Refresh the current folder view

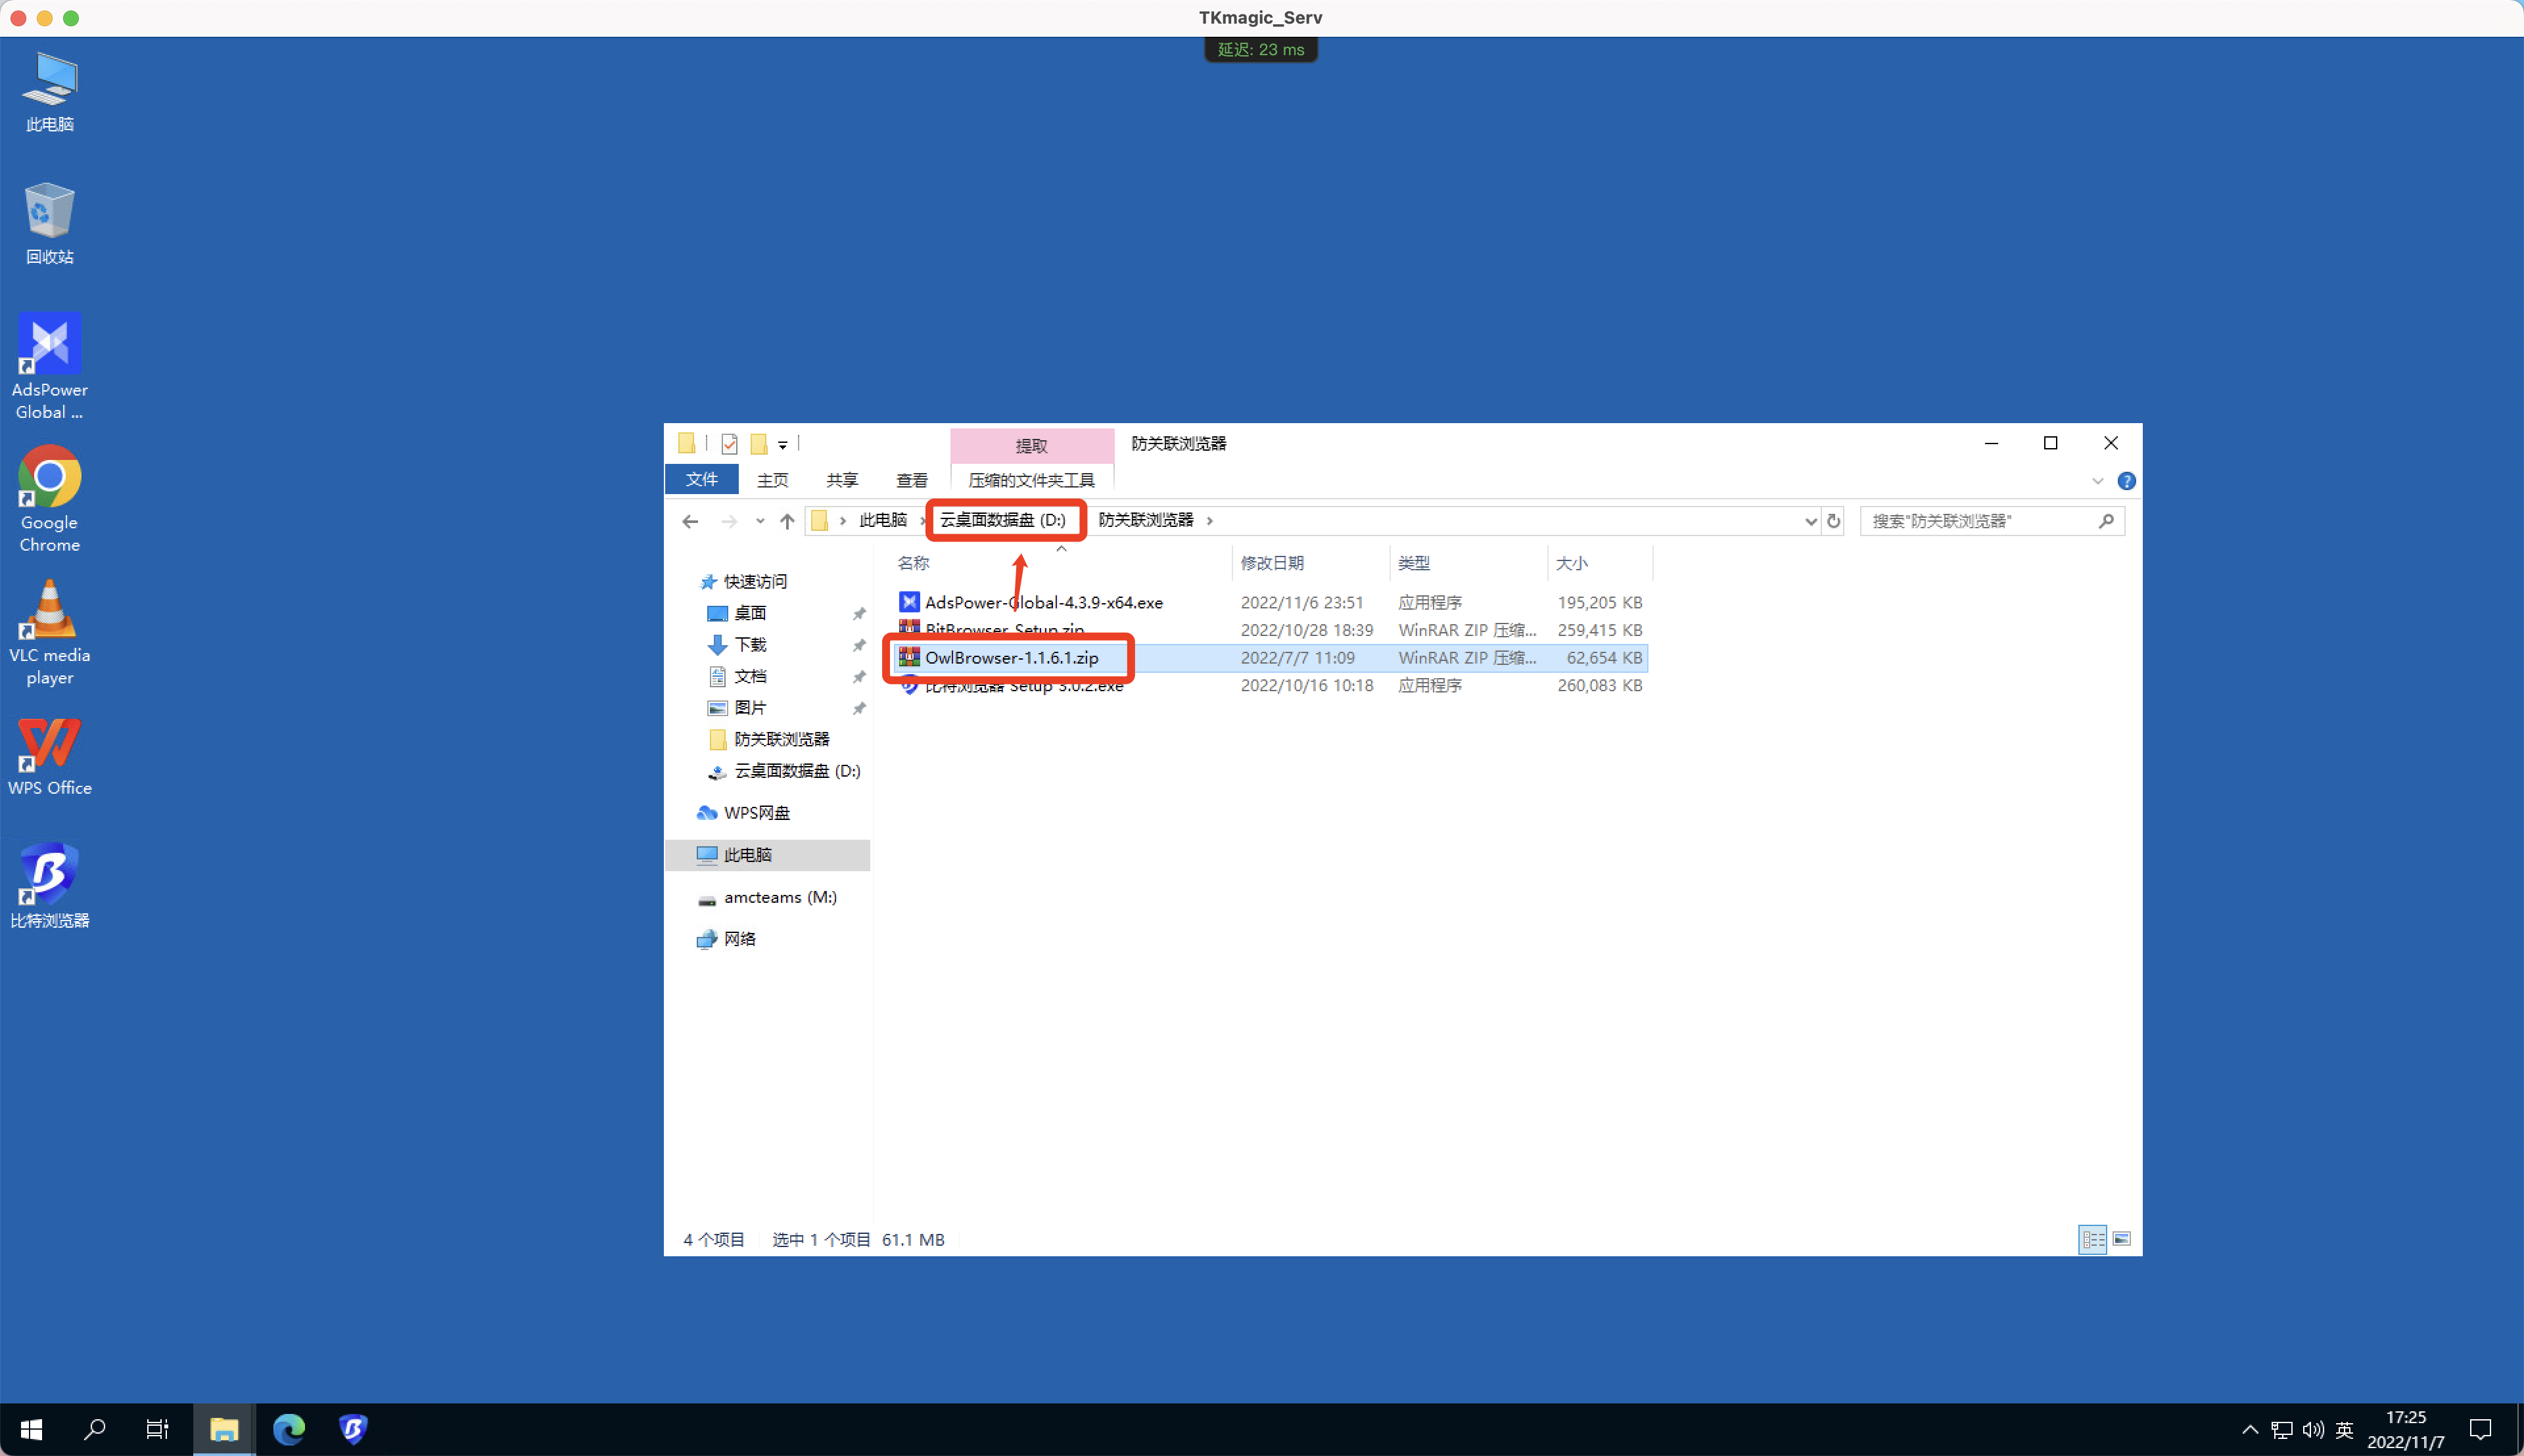1835,520
